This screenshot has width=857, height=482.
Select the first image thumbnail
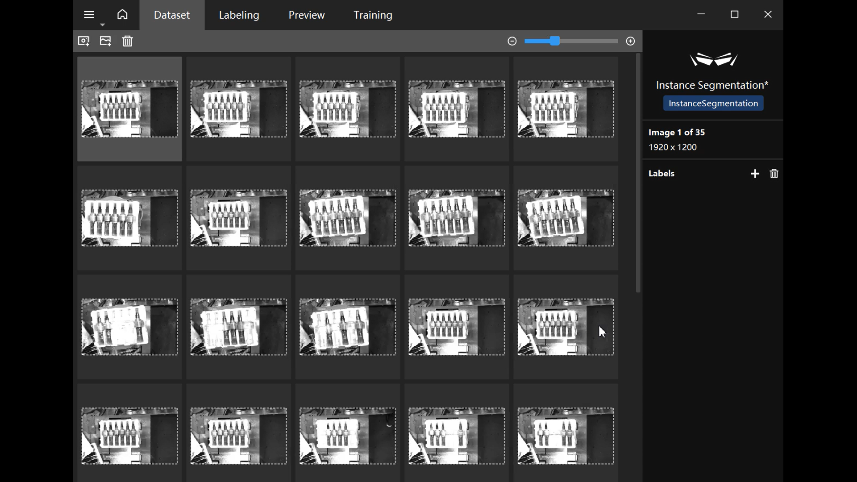click(129, 109)
